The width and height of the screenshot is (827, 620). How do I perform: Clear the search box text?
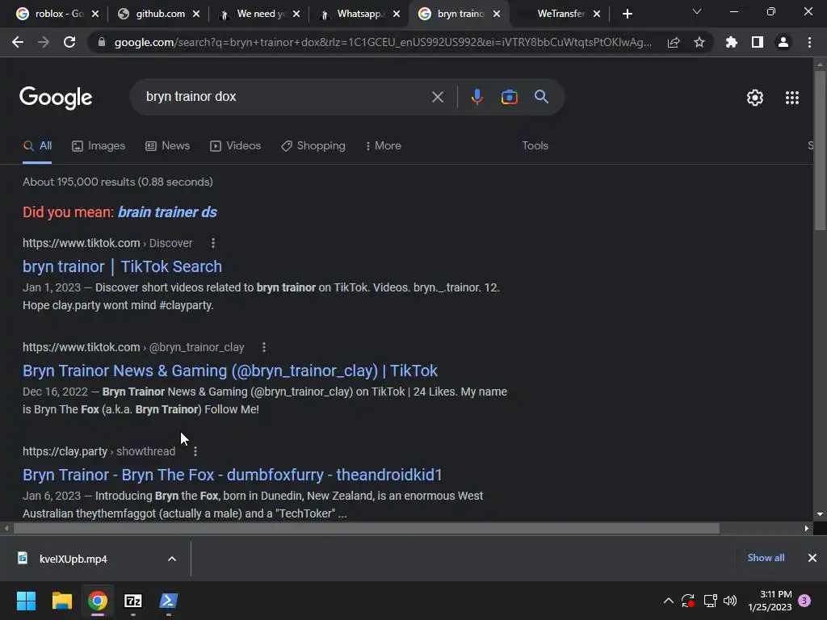(x=438, y=97)
